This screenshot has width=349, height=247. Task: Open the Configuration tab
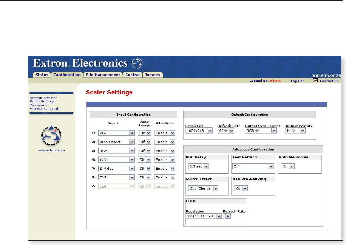tap(67, 75)
